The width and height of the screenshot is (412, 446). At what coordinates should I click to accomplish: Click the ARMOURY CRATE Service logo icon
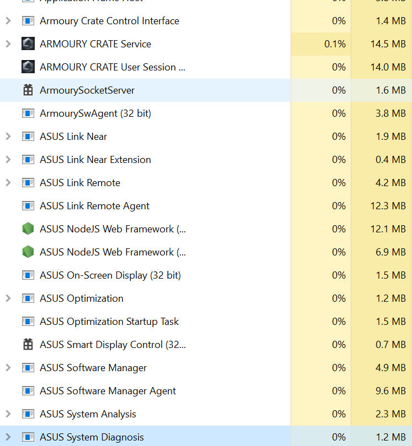pyautogui.click(x=28, y=44)
